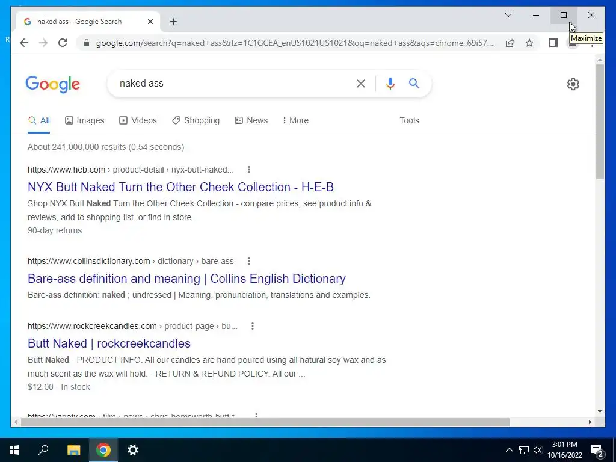616x462 pixels.
Task: Open Windows taskbar search
Action: point(43,450)
